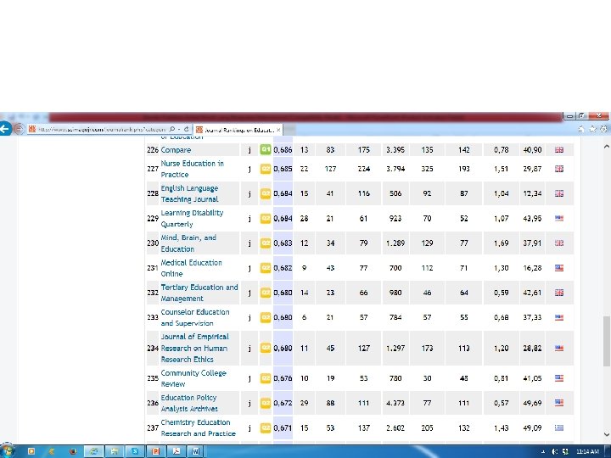Open Journal of Empirical Research on Human Research Ethics

[194, 349]
